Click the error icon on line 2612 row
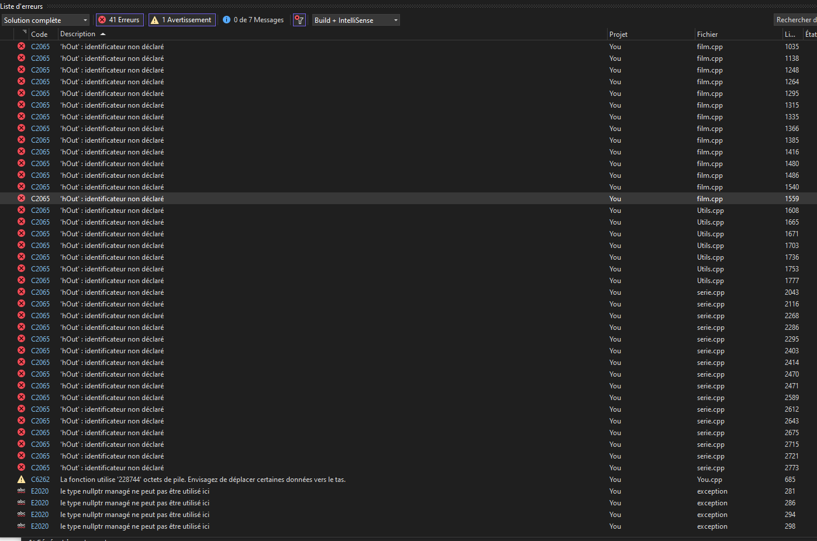 pyautogui.click(x=22, y=409)
